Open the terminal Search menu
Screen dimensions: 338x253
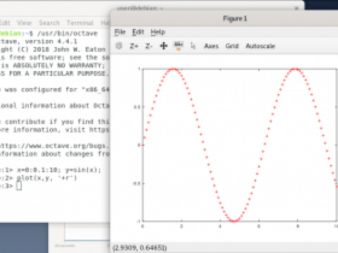click(49, 23)
